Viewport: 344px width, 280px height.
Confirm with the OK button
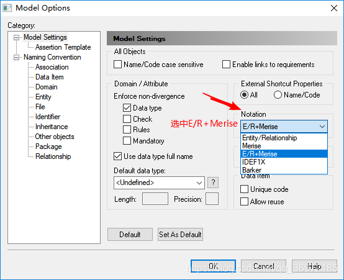(213, 266)
